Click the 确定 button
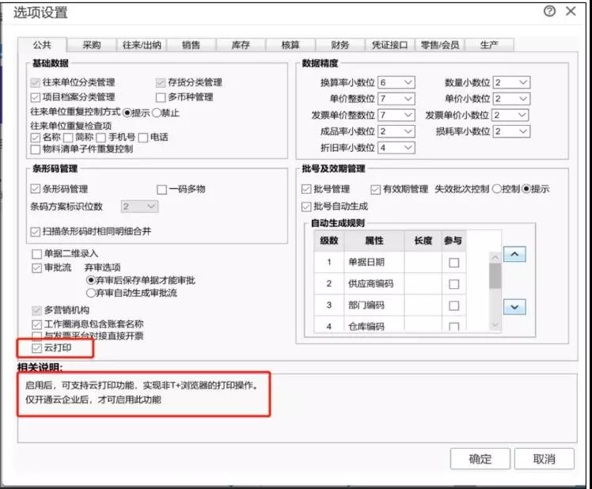592x489 pixels. (x=480, y=459)
